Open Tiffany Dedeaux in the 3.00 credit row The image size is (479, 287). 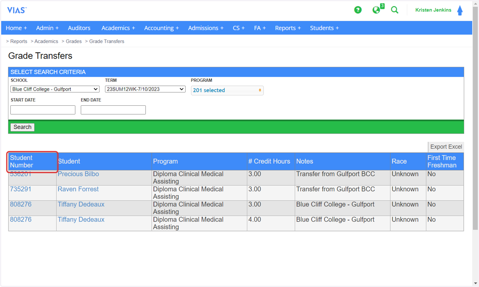coord(81,204)
